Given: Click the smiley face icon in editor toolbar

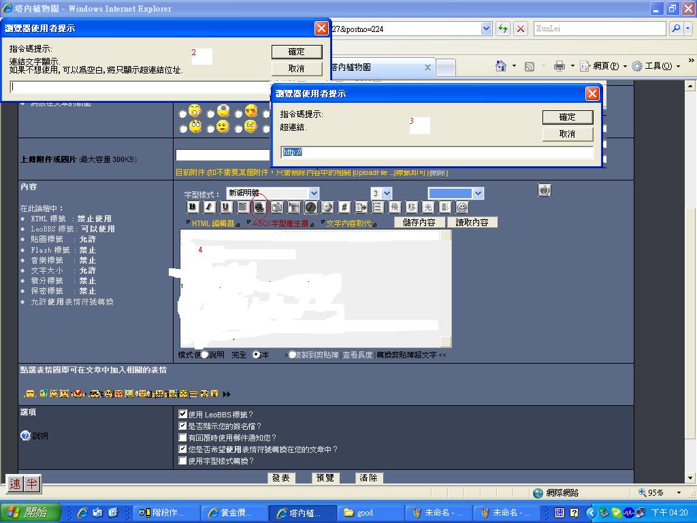Looking at the screenshot, I should (462, 207).
